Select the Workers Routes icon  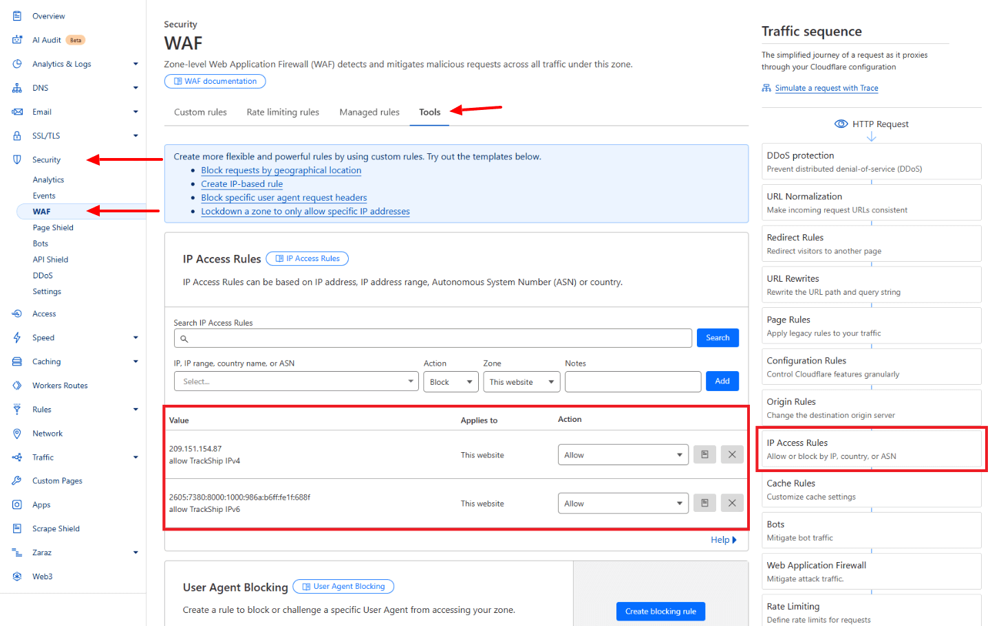coord(19,385)
